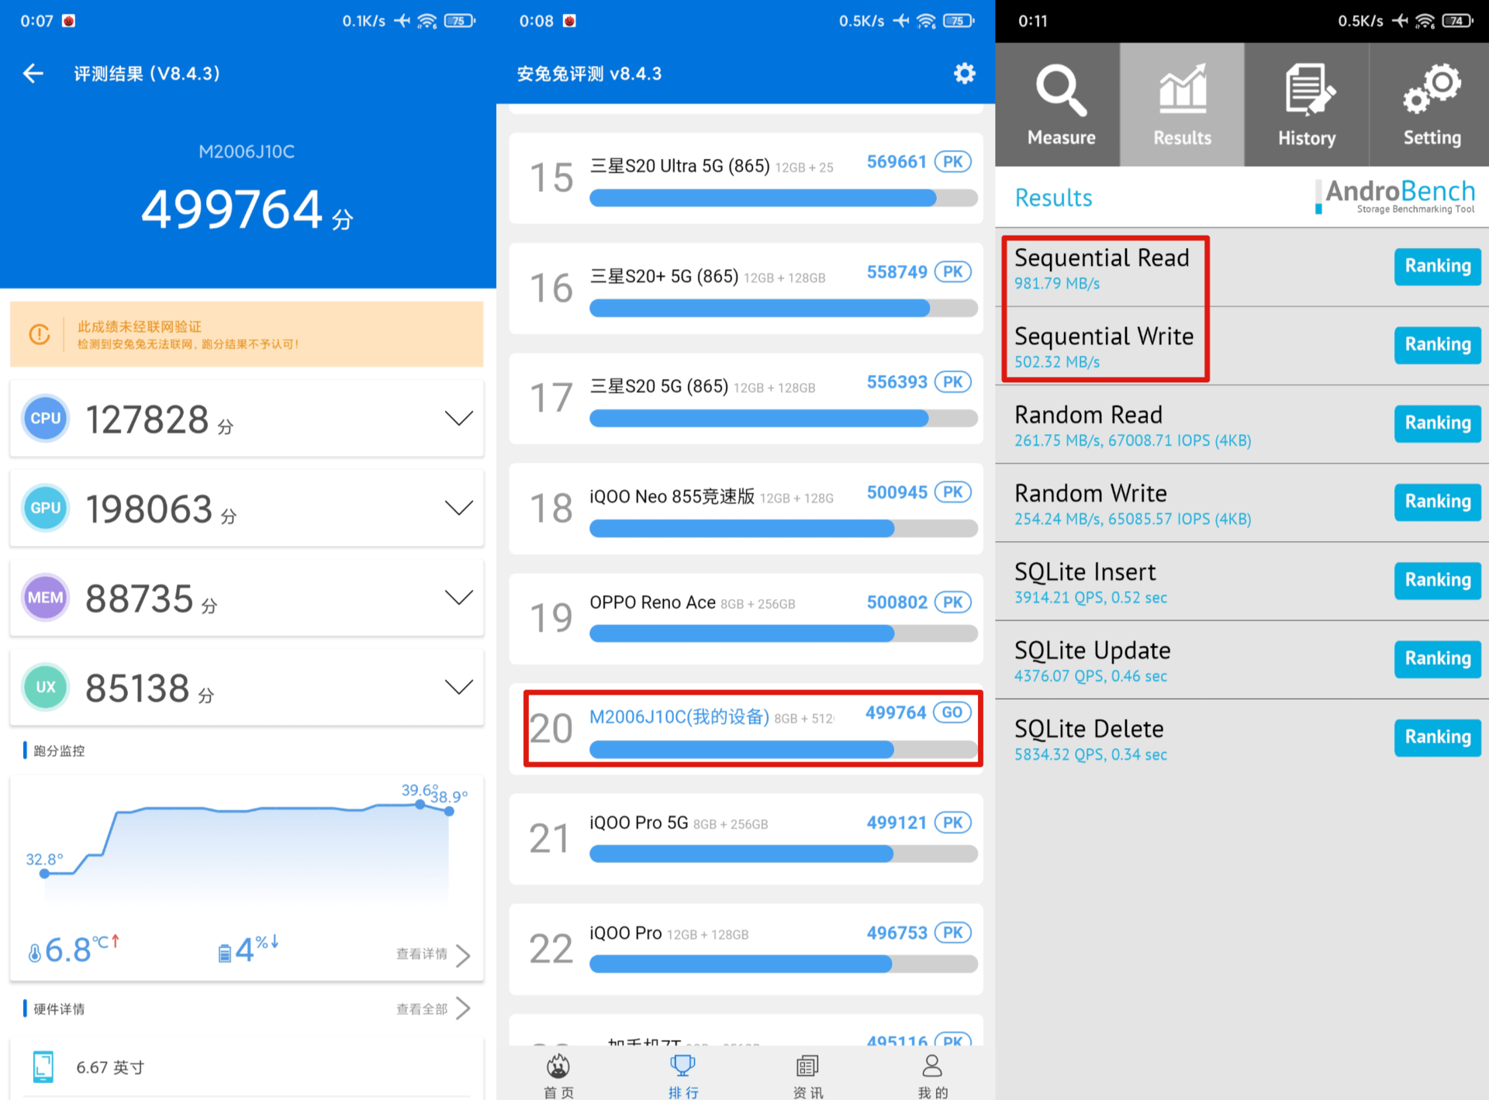This screenshot has height=1100, width=1489.
Task: Expand the UX score details
Action: [x=459, y=687]
